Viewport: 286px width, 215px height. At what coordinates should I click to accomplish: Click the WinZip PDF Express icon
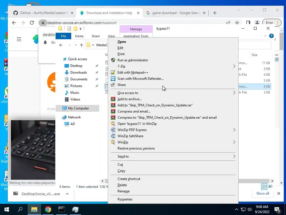coord(113,130)
